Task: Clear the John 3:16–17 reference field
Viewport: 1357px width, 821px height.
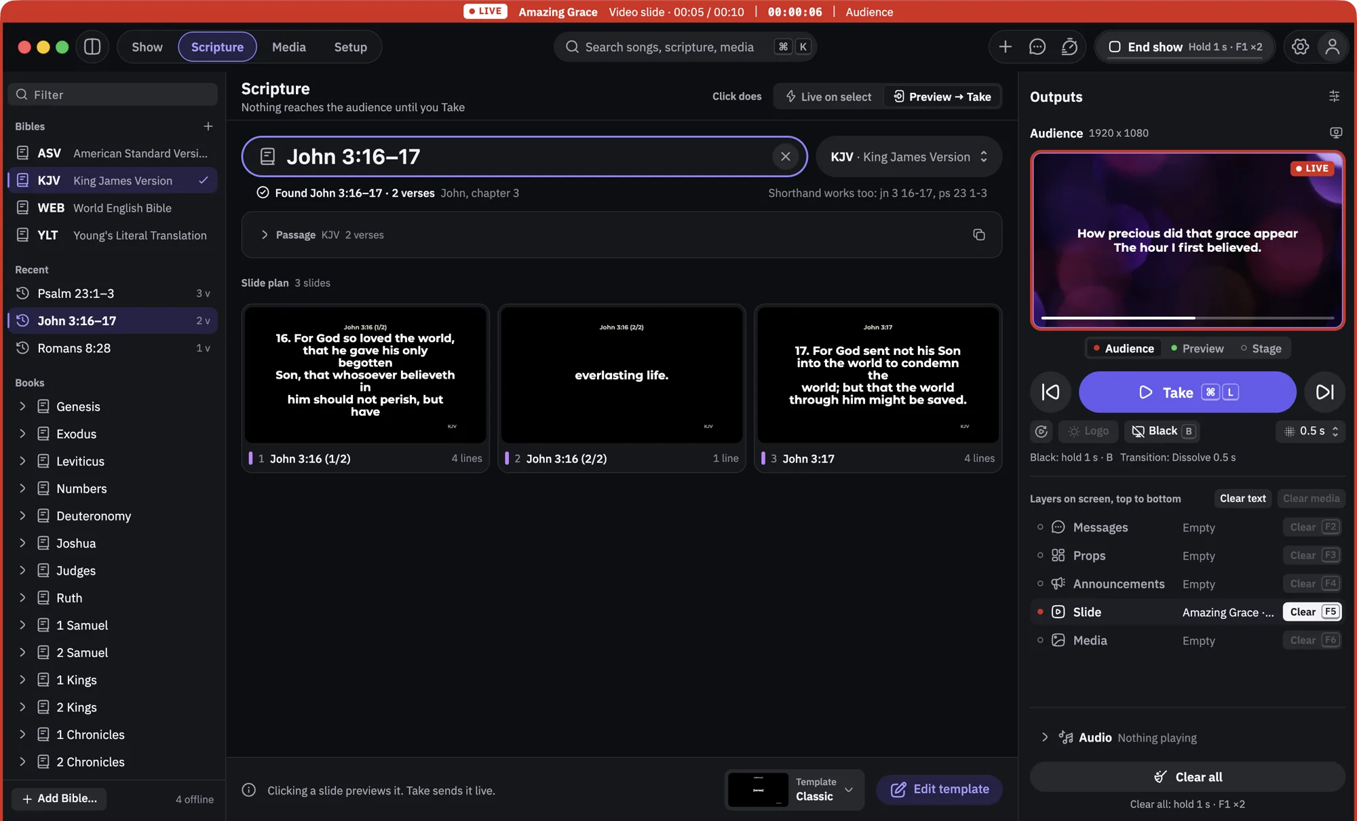Action: pos(785,157)
